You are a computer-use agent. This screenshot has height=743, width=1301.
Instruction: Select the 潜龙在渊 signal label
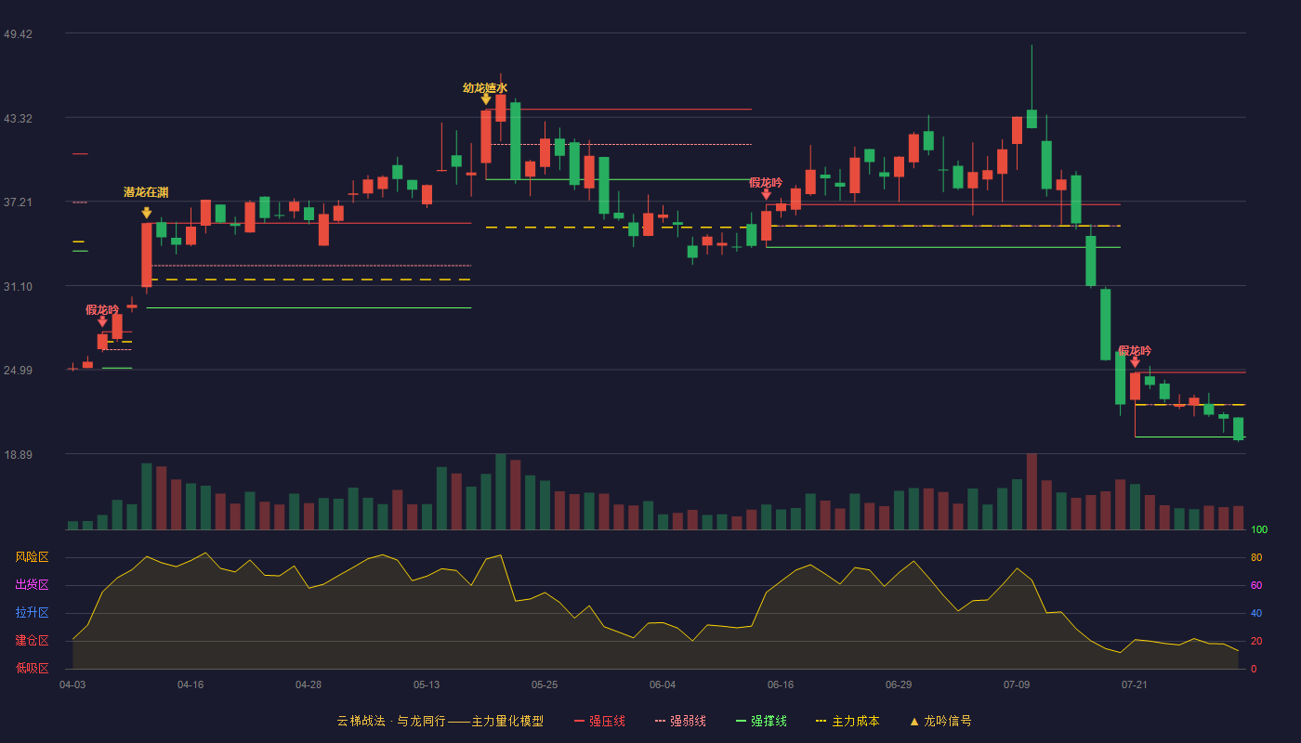point(147,192)
